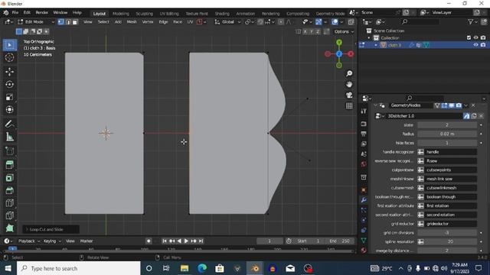Image resolution: width=490 pixels, height=275 pixels.
Task: Click the Play animation button
Action: coord(186,241)
